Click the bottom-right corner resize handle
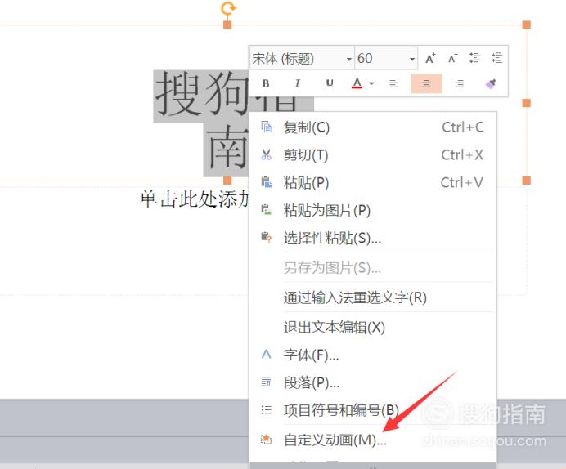 (x=527, y=181)
